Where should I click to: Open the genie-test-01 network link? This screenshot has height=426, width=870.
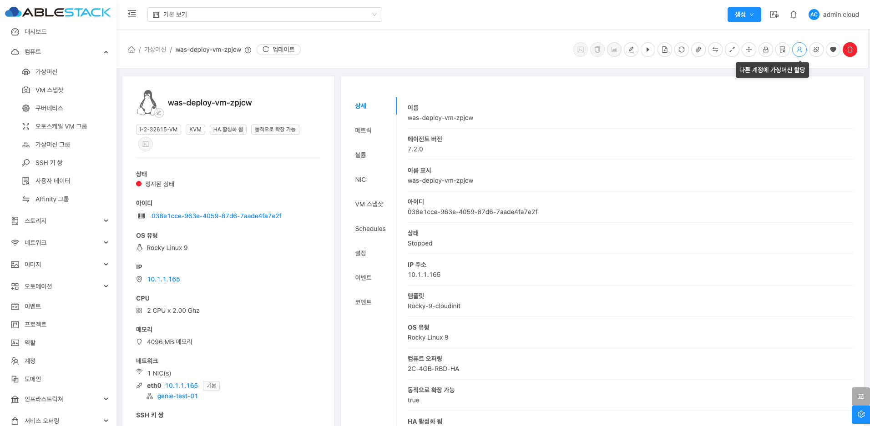[x=177, y=396]
